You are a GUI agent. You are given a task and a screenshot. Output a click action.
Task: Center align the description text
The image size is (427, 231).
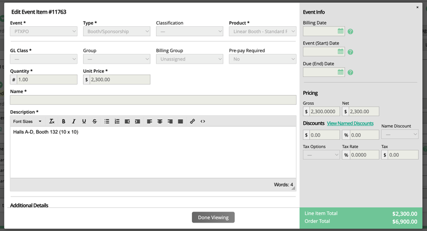tap(159, 121)
